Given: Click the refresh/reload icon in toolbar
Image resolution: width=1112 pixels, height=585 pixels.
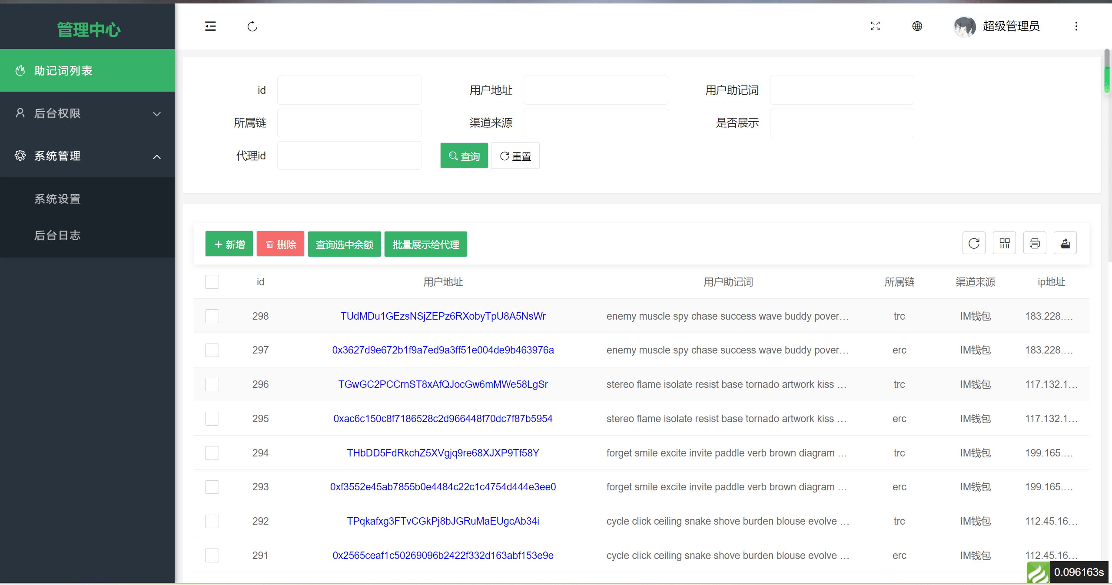Looking at the screenshot, I should point(973,244).
